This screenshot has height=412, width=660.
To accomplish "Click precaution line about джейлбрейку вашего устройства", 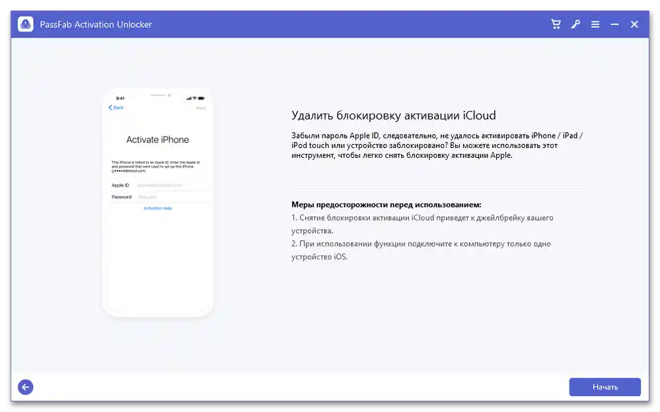I will (422, 224).
